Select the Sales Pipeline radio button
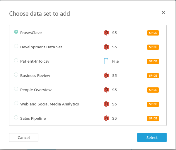The image size is (176, 150). [x=16, y=117]
